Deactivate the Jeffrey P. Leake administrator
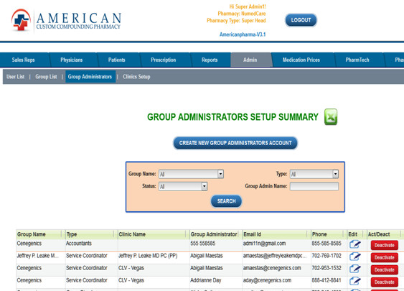The width and height of the screenshot is (404, 291). point(385,257)
